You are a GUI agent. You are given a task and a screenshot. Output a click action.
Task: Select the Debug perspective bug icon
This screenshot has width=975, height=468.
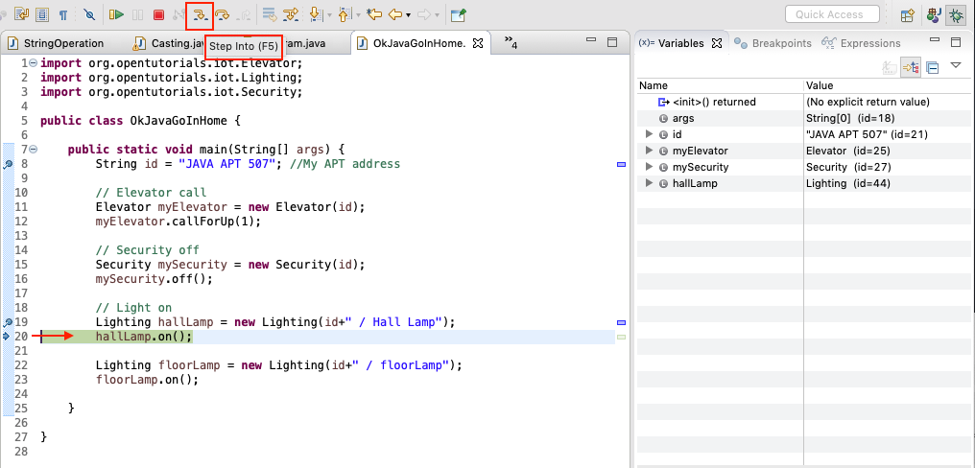point(955,15)
